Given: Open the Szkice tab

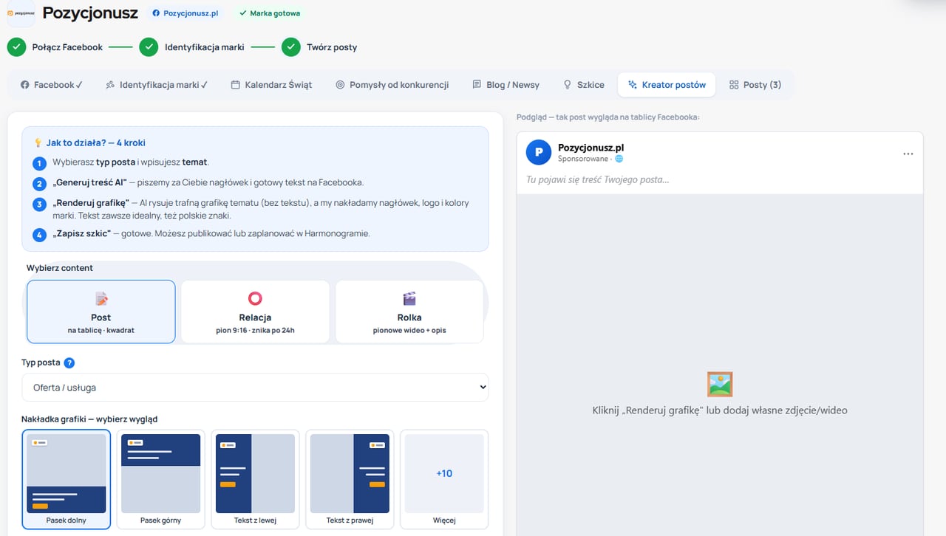Looking at the screenshot, I should [x=584, y=85].
